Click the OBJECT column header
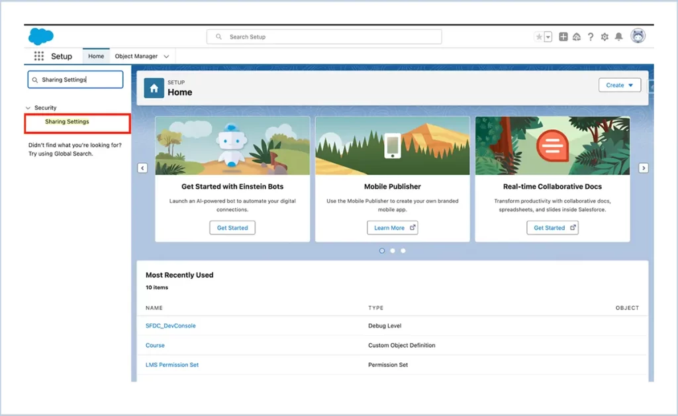 pyautogui.click(x=627, y=308)
